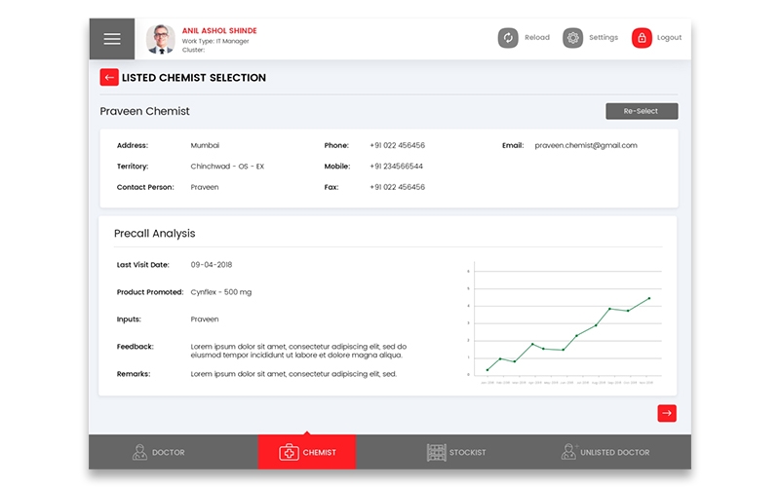Click the Doctor tab icon
The image size is (780, 487).
click(140, 452)
